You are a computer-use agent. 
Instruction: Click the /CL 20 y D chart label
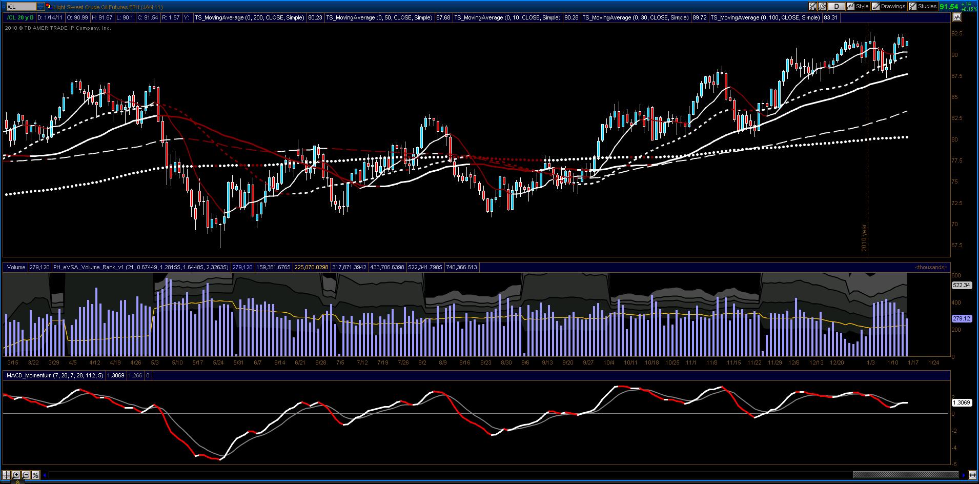coord(21,17)
